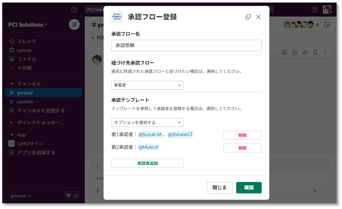
Task: Click 承認者追加 to add an approver
Action: [x=147, y=163]
